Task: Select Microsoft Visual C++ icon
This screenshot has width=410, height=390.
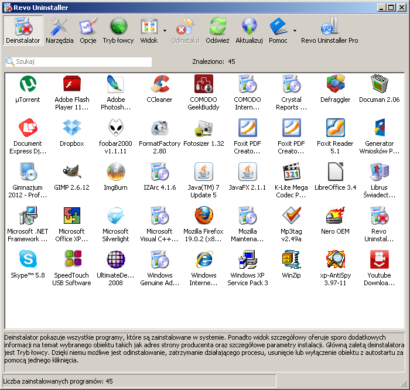Action: [160, 216]
